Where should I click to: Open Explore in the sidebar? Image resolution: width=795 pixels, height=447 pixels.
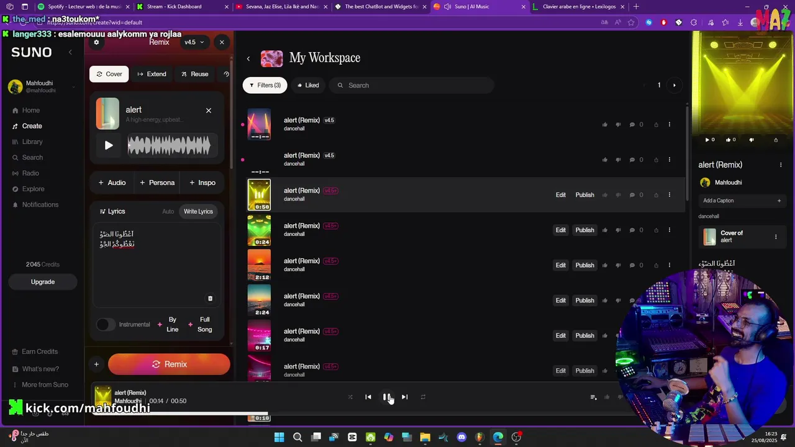pos(28,189)
